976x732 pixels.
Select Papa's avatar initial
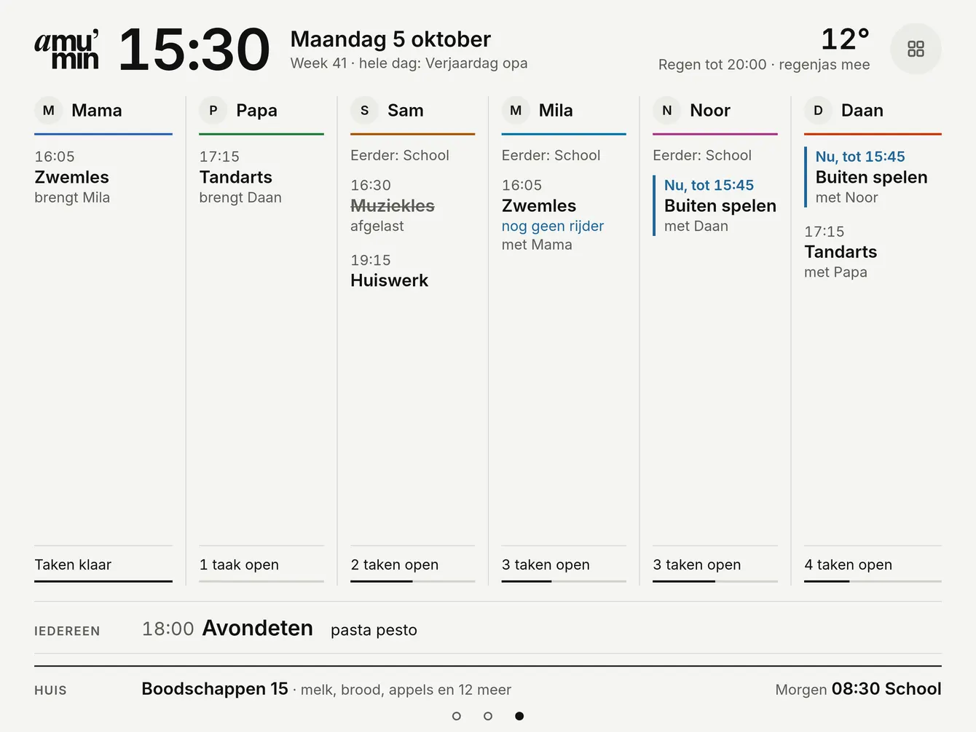tap(213, 111)
